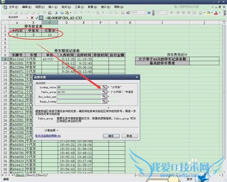Viewport: 227px width, 182px height.
Task: Open the Borders dropdown arrow
Action: [x=204, y=13]
